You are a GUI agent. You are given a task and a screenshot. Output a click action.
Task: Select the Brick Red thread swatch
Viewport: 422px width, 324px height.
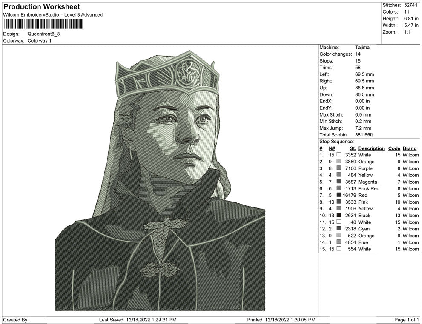339,188
